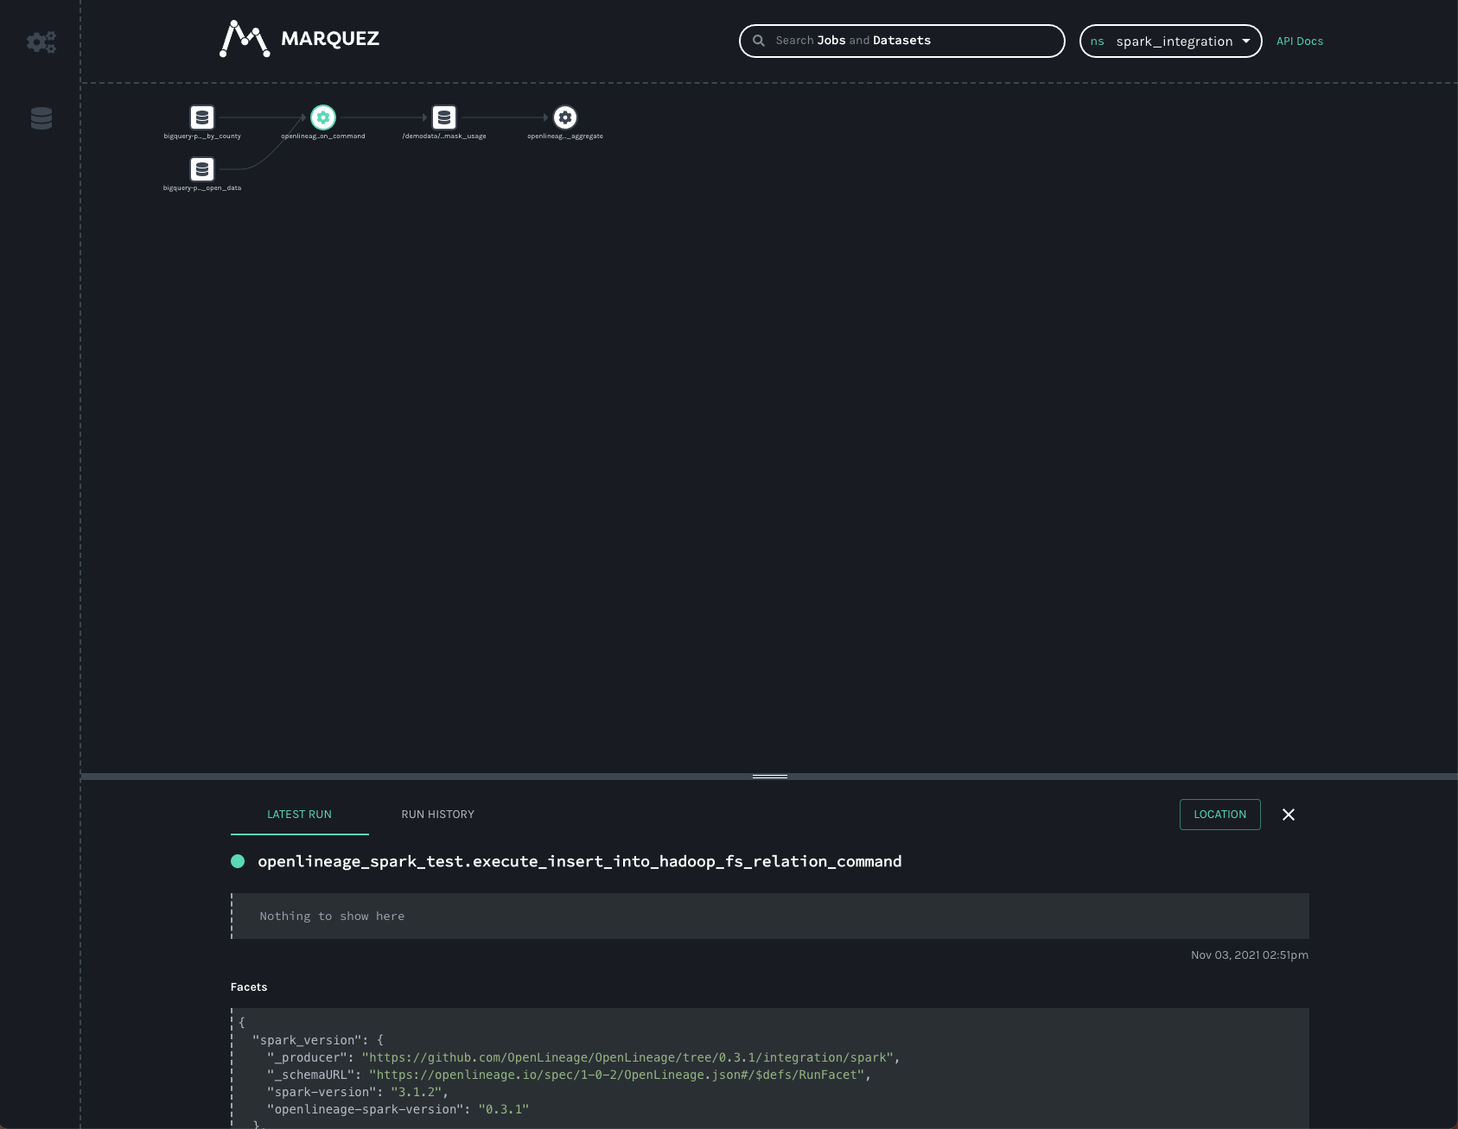
Task: Switch to the Run History tab
Action: click(x=438, y=815)
